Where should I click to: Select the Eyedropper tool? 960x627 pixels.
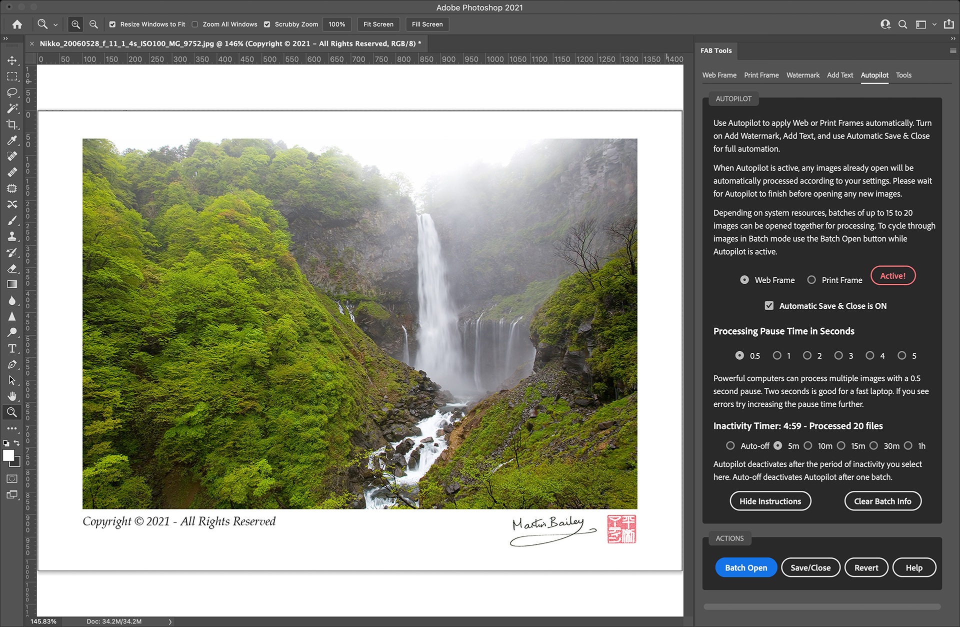click(x=12, y=141)
